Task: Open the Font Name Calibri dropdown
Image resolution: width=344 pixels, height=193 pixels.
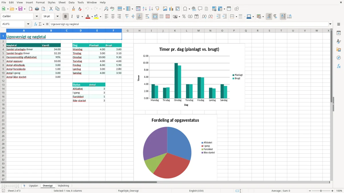Action: pos(37,17)
